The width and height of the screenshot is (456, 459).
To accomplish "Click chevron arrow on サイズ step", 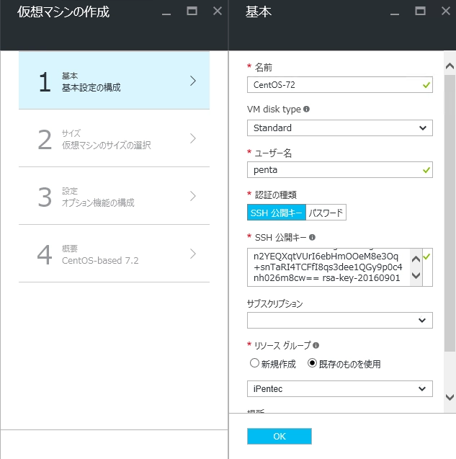I will pyautogui.click(x=192, y=138).
